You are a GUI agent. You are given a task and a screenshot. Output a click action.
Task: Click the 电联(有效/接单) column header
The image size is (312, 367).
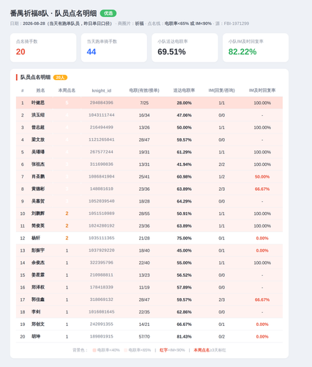point(144,90)
